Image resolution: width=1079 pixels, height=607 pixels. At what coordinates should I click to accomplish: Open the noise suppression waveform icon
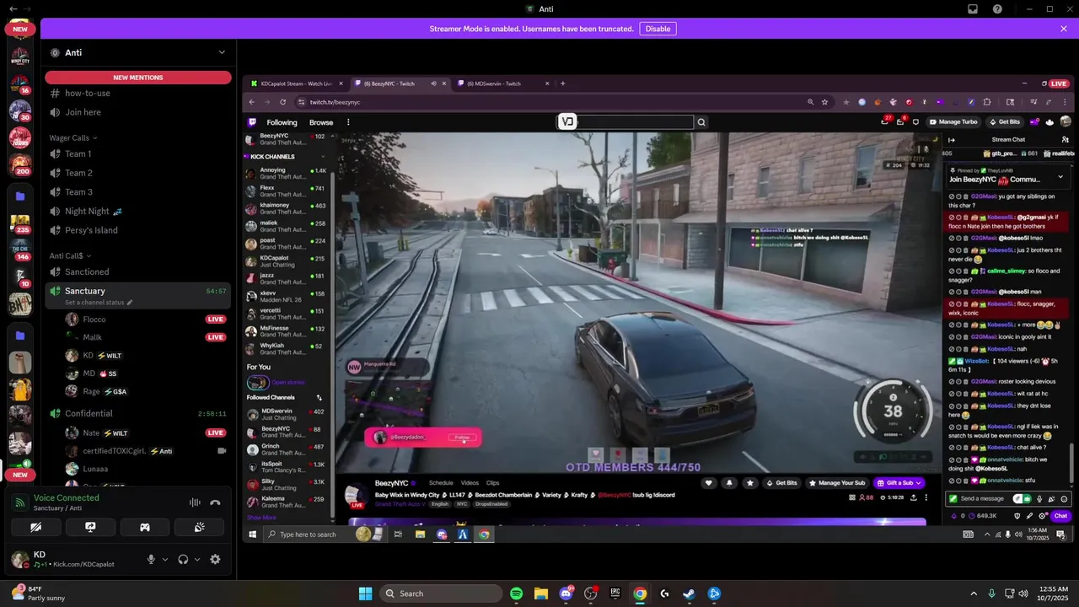click(x=195, y=502)
